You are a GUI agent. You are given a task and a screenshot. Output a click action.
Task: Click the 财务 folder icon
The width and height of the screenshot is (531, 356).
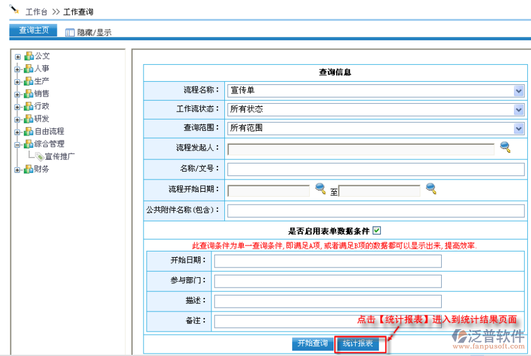click(x=29, y=169)
